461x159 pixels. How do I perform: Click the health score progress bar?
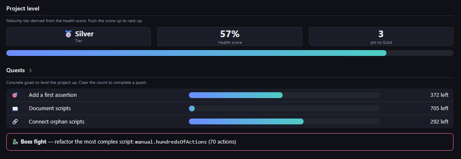pos(230,53)
